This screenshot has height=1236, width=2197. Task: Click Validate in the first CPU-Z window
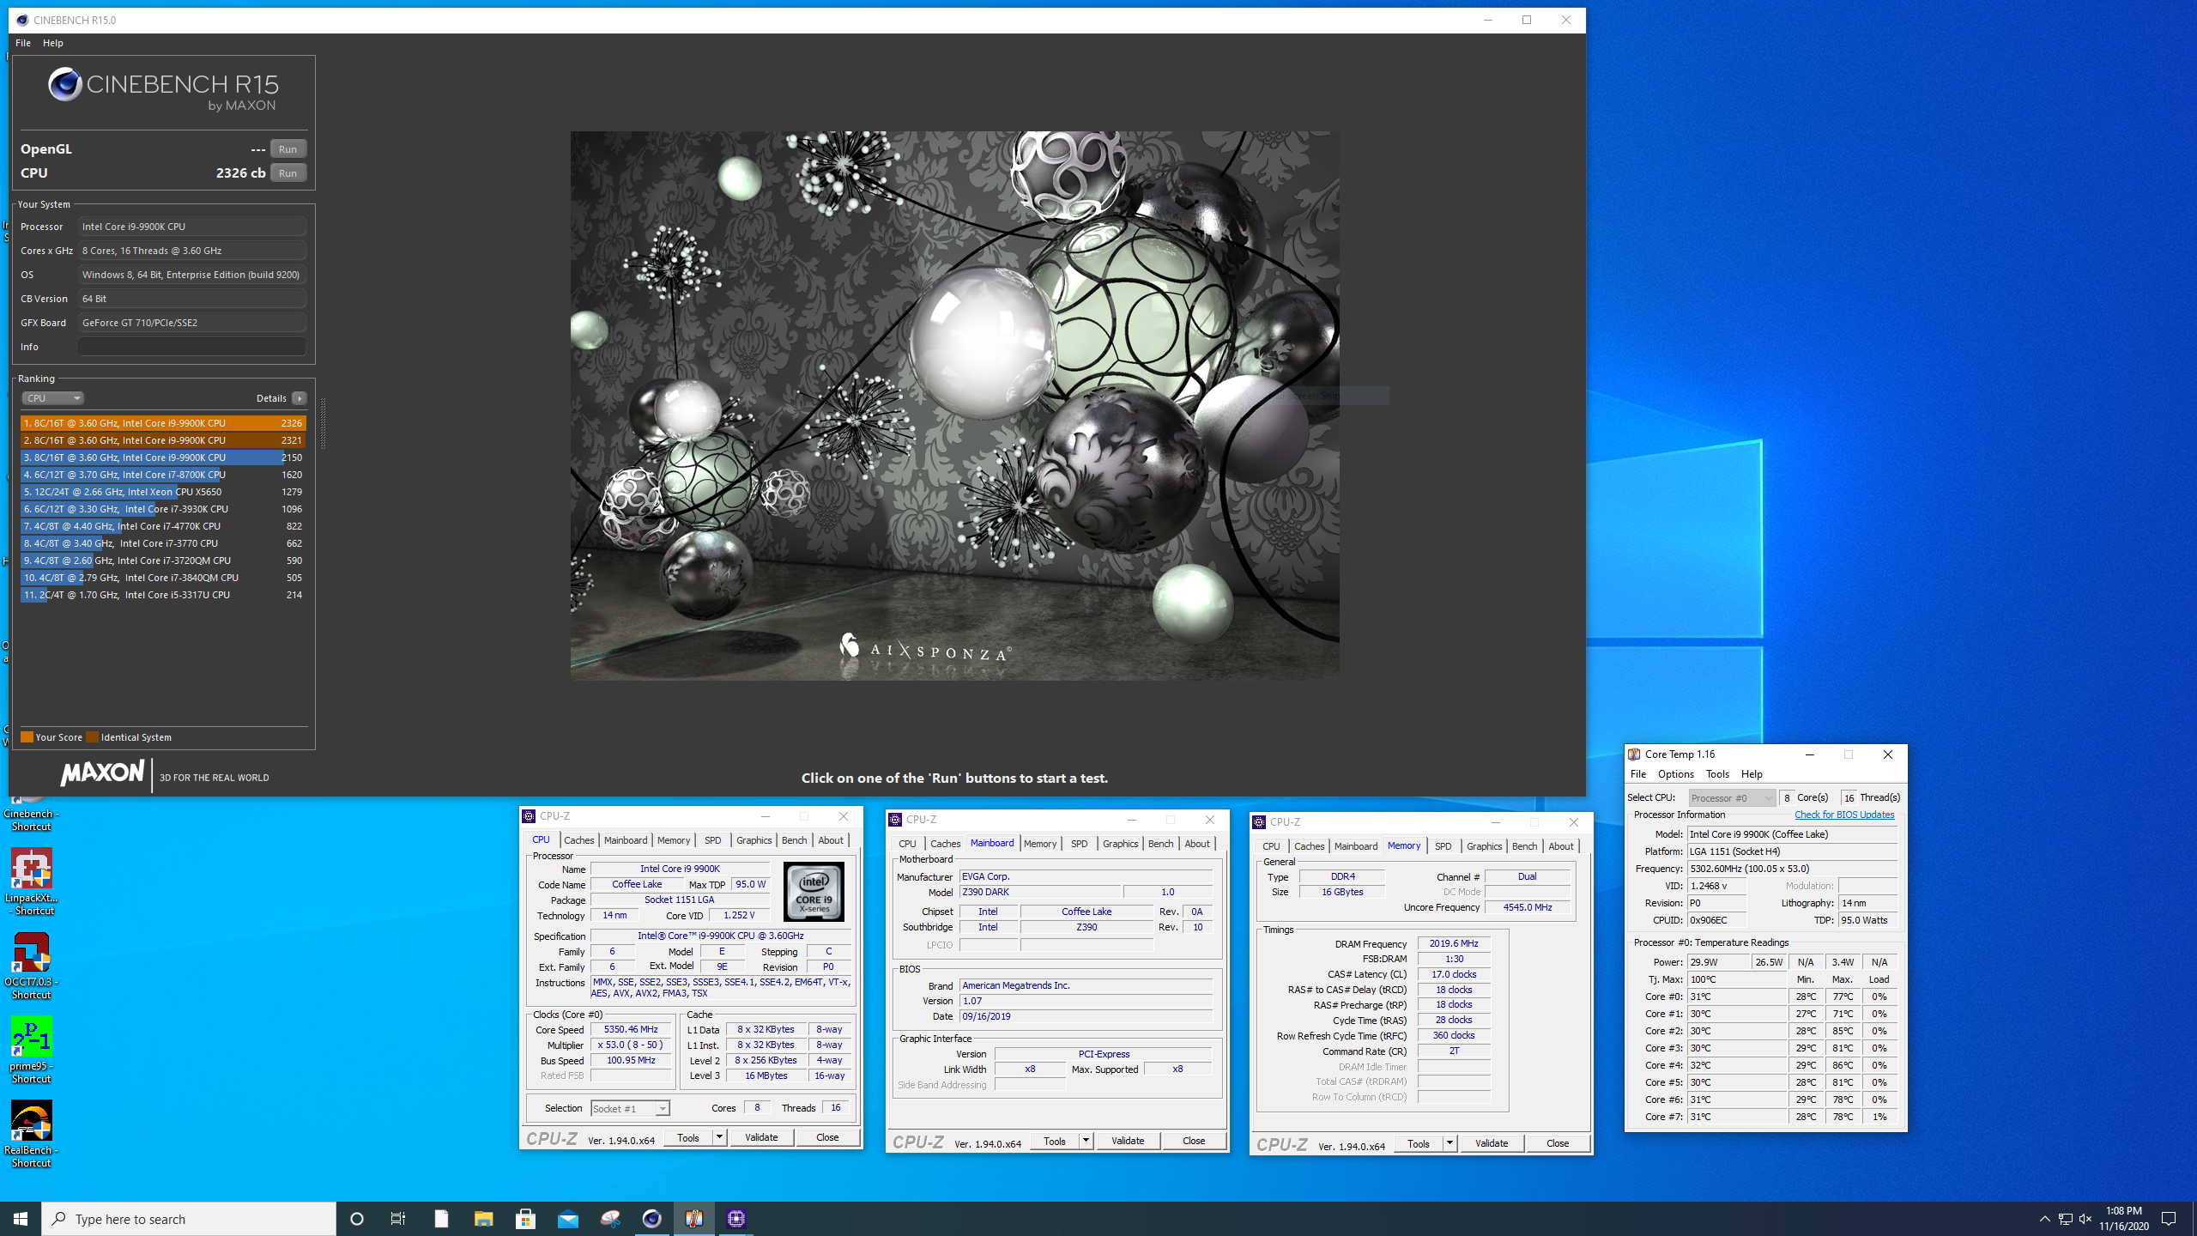pyautogui.click(x=761, y=1137)
